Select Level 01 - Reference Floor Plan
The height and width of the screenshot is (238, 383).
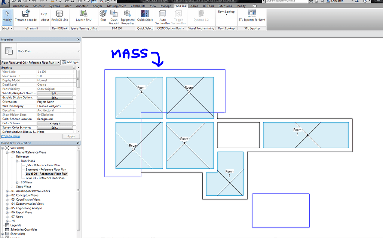[46, 178]
